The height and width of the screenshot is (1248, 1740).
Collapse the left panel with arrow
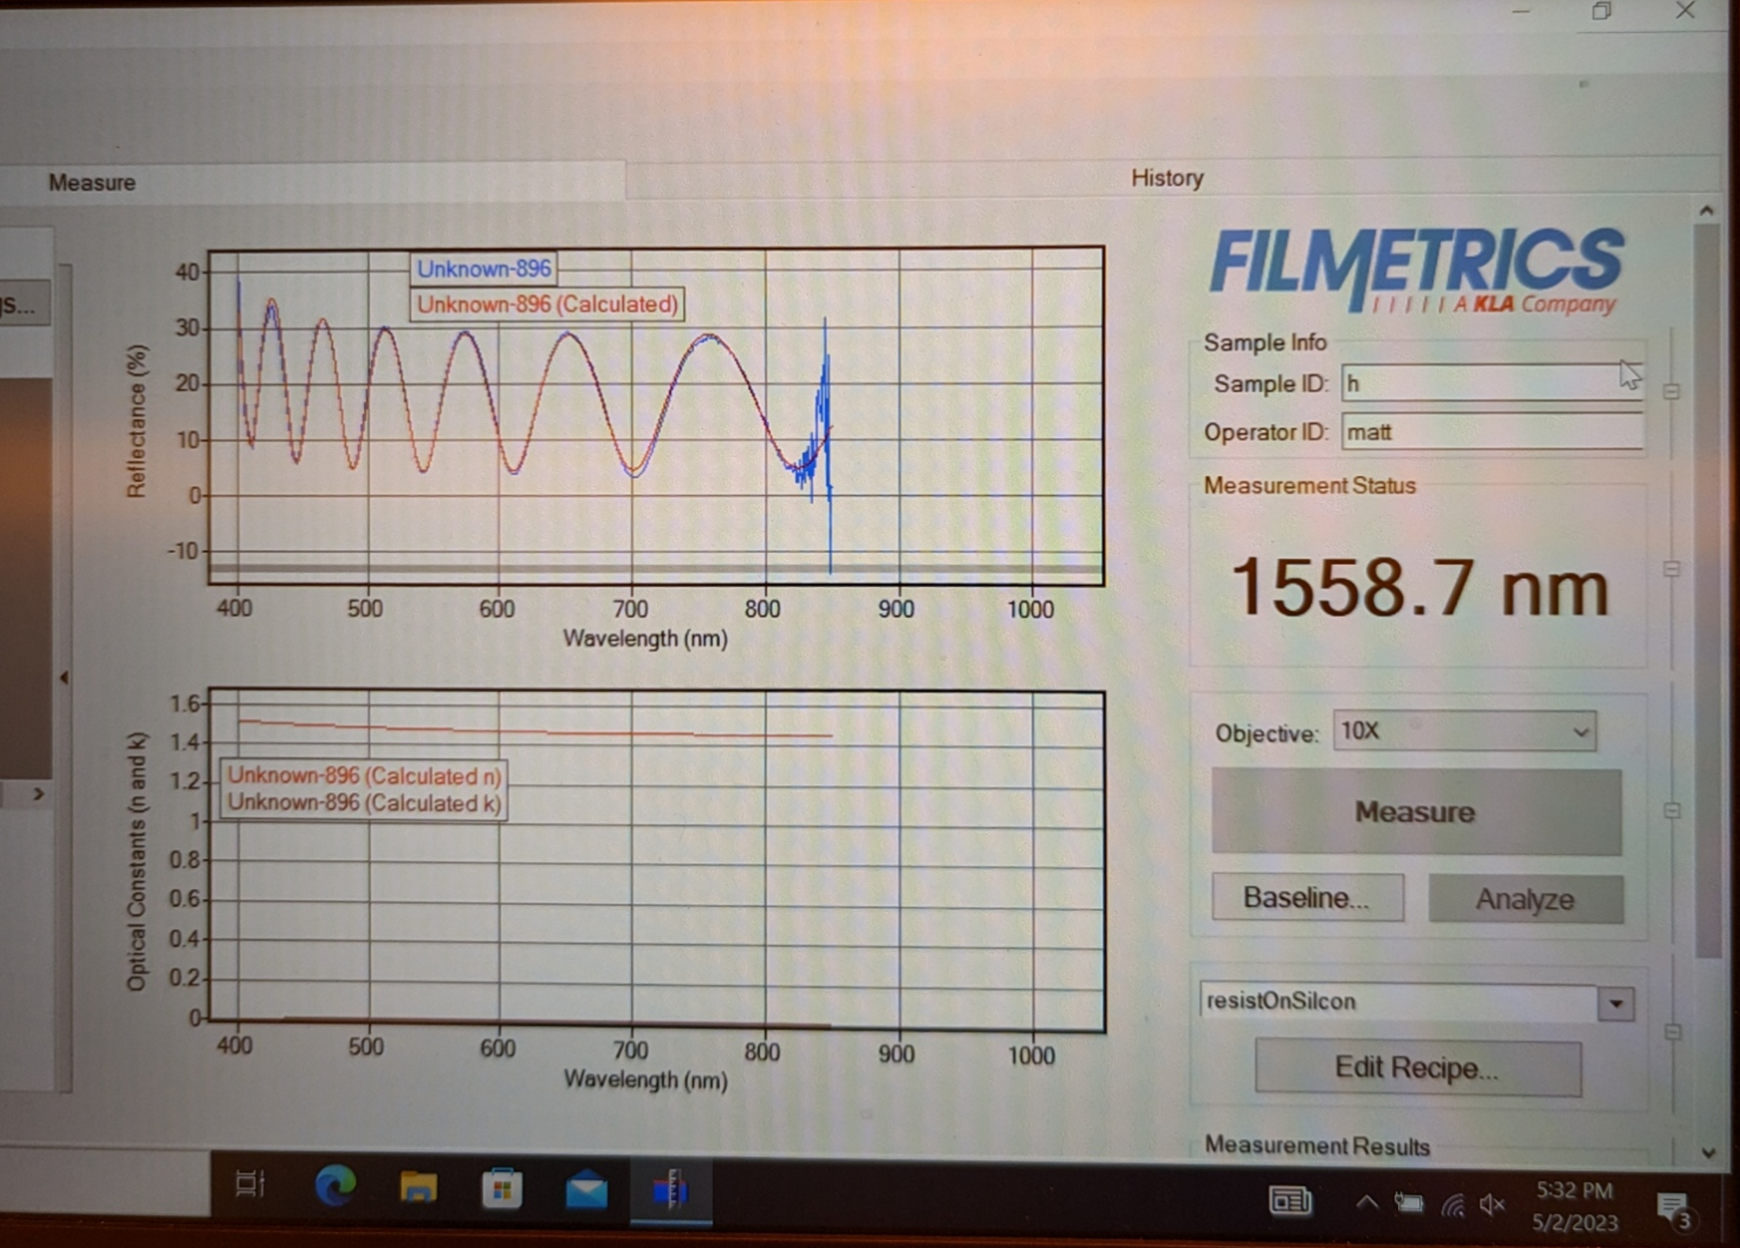coord(65,677)
